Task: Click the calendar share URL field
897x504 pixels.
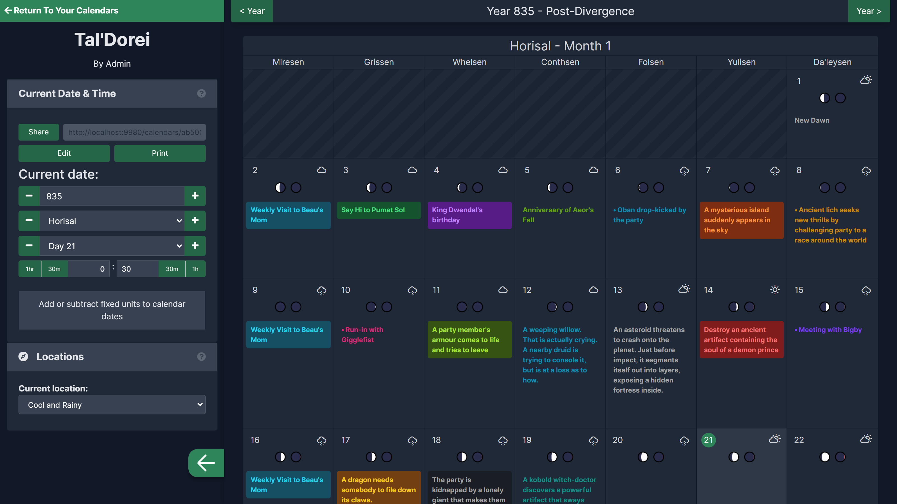Action: pyautogui.click(x=135, y=132)
